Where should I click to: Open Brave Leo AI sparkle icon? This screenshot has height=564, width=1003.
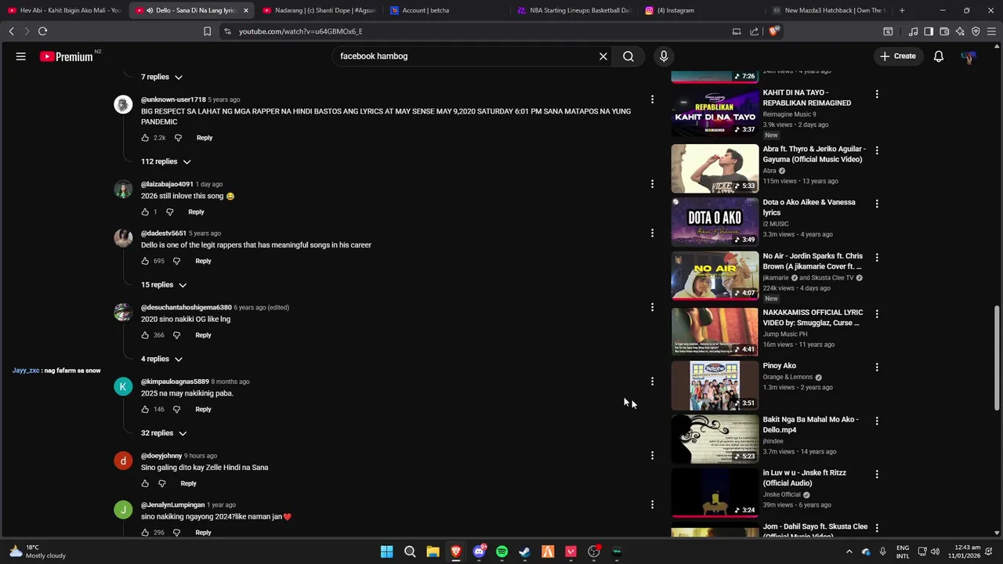coord(960,31)
